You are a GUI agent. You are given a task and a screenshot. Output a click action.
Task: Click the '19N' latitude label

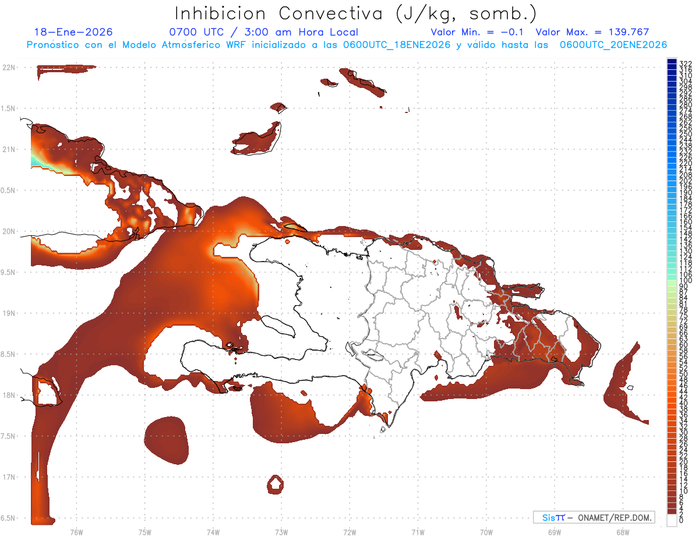[8, 313]
